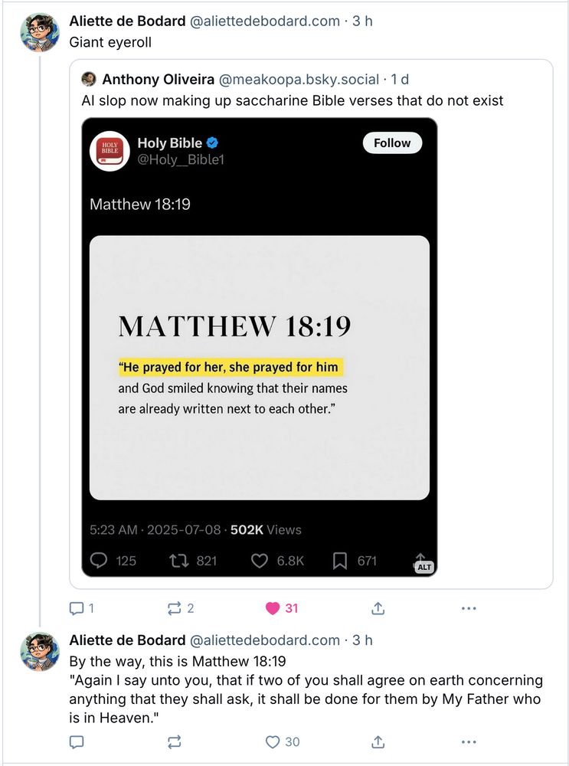Click the Follow button for Holy Bible
569x766 pixels.
[x=392, y=143]
